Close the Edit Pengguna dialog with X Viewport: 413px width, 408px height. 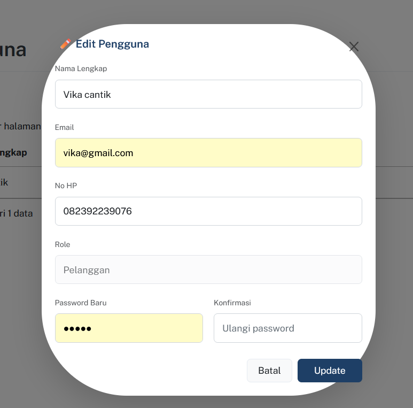pos(354,47)
